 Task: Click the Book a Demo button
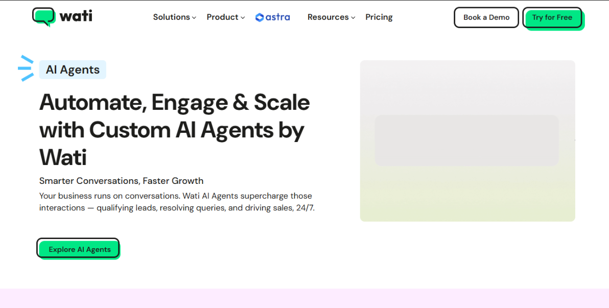click(486, 17)
